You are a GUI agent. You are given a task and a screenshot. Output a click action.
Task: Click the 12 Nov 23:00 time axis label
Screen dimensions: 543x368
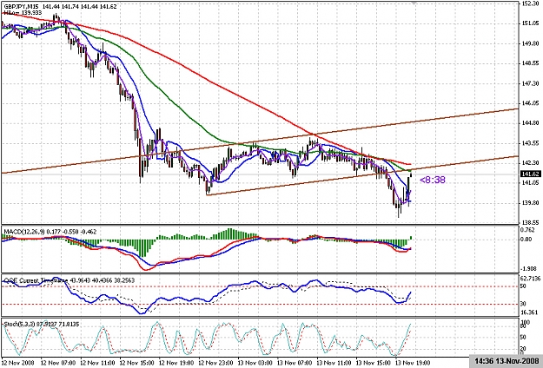coord(215,363)
